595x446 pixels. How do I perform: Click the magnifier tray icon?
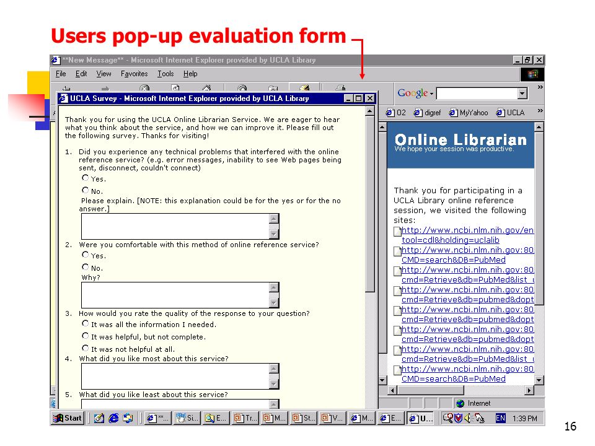(x=447, y=418)
